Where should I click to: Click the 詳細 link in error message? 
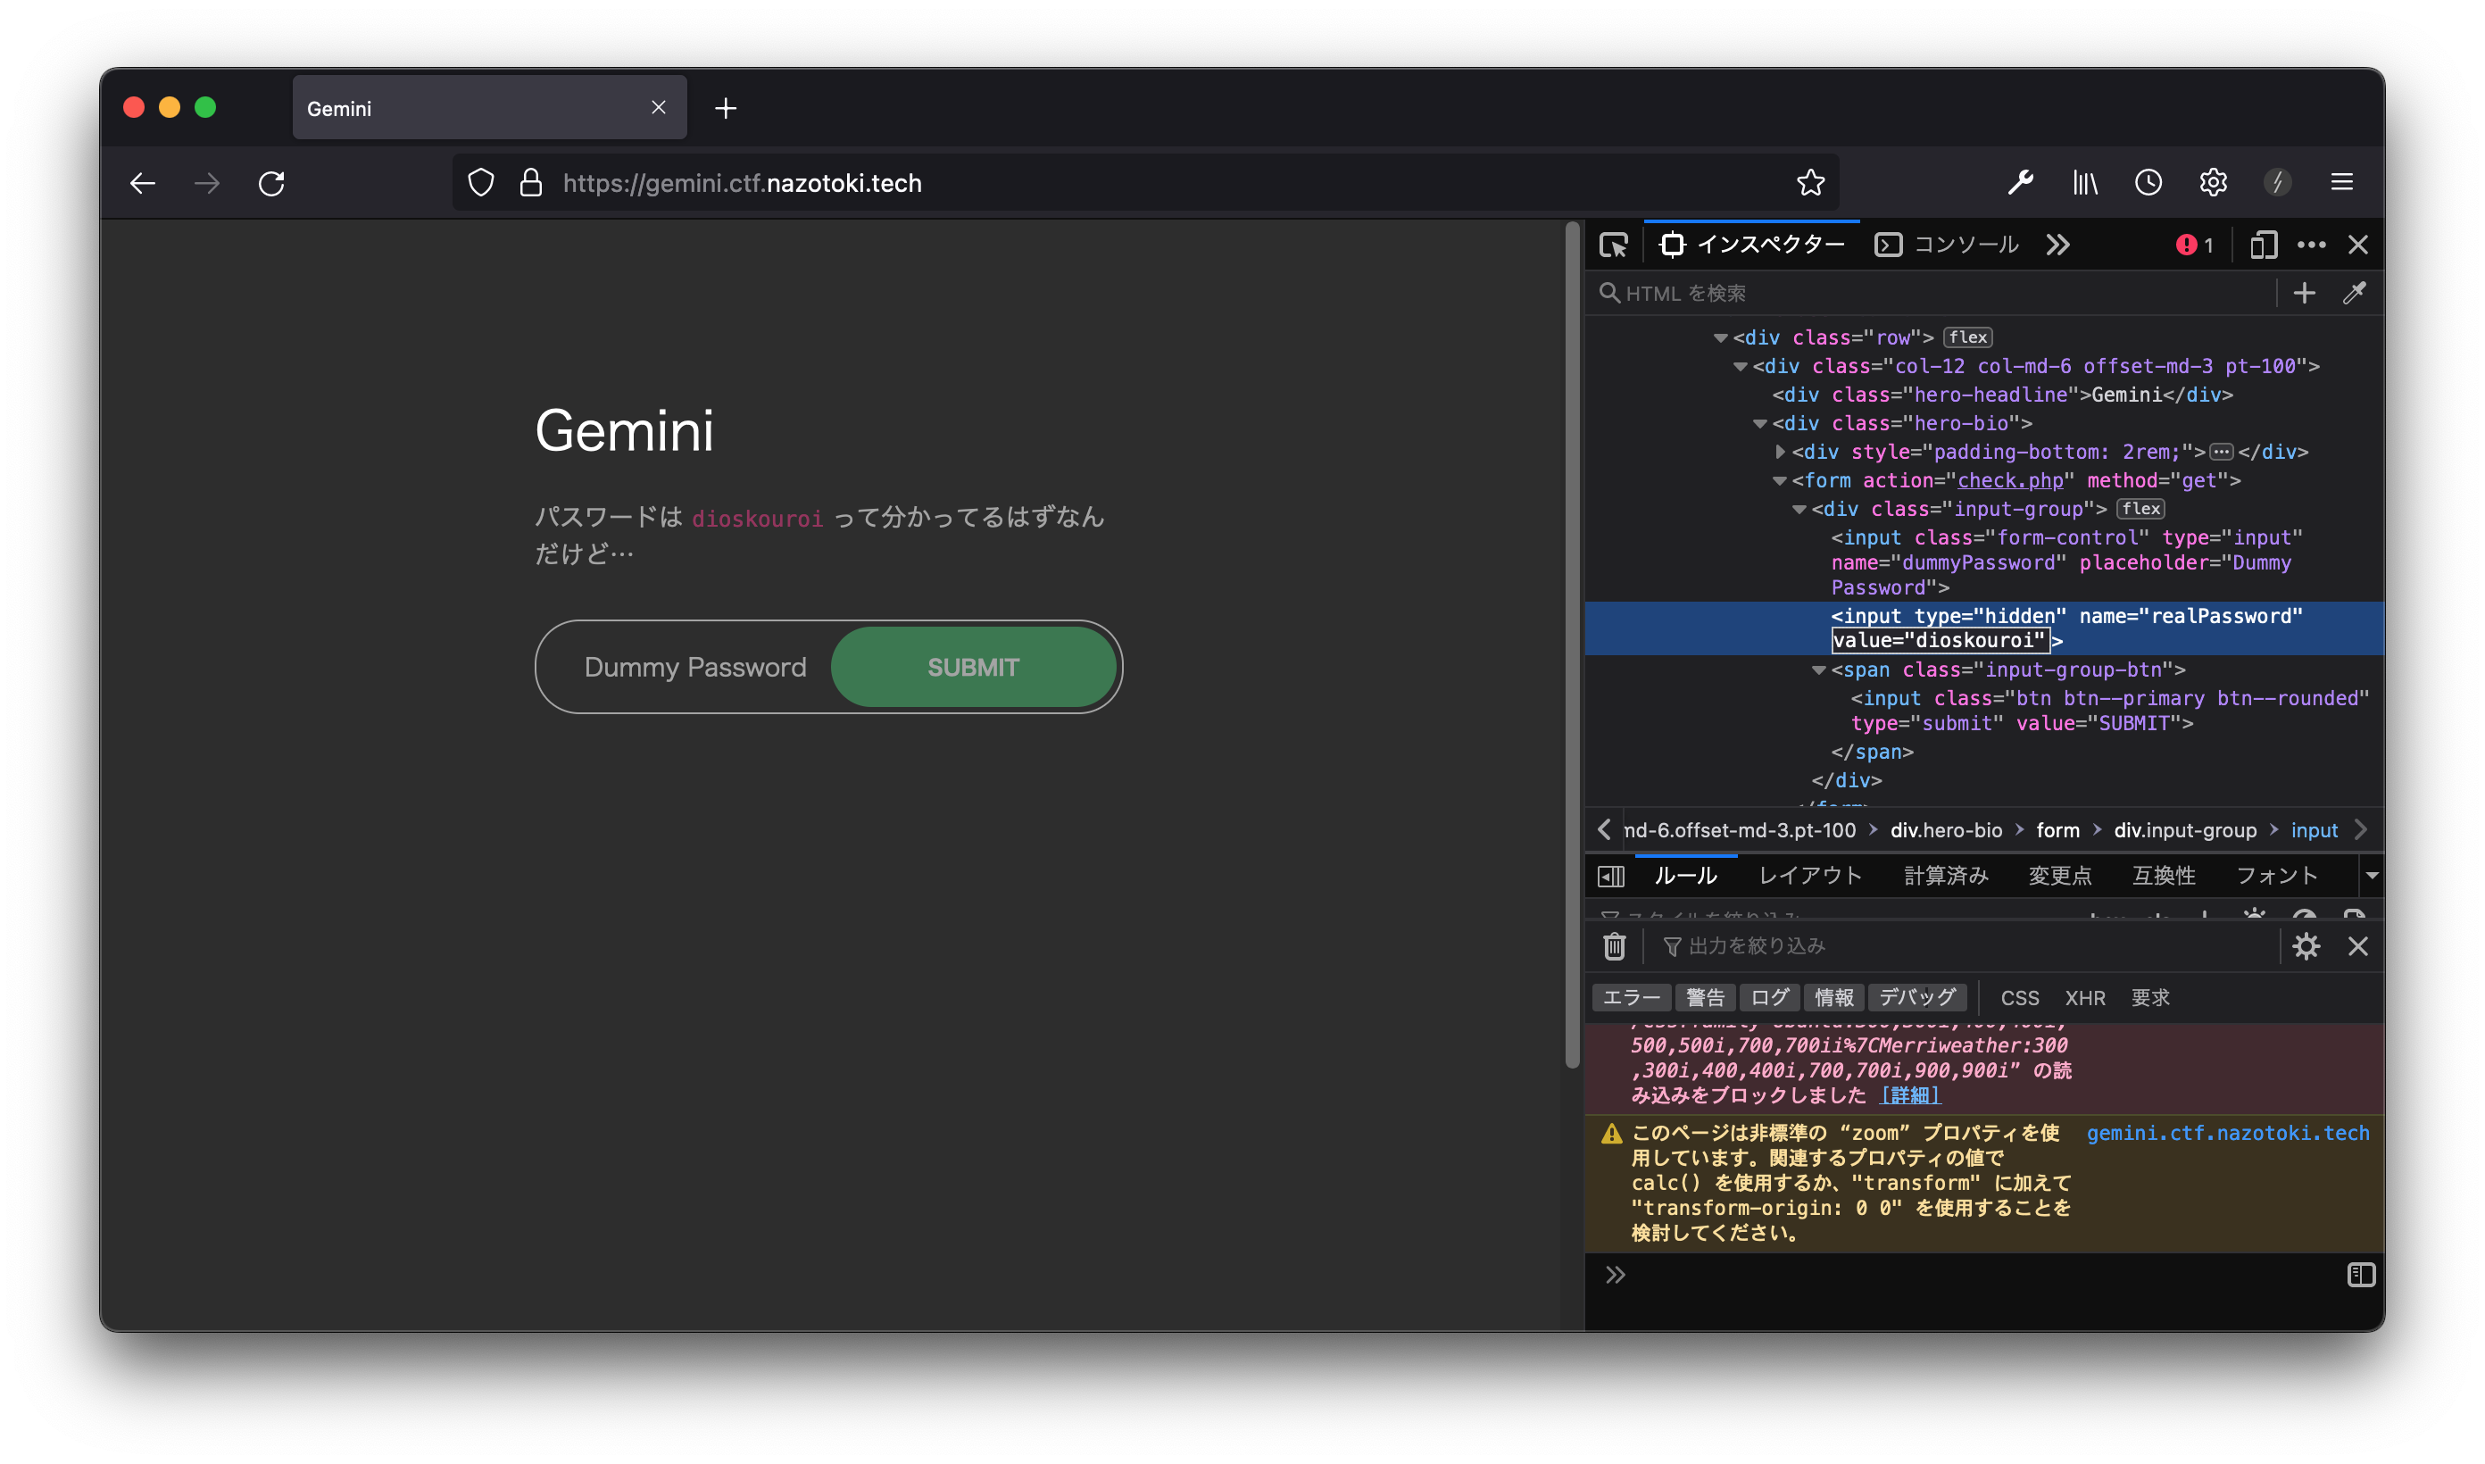click(1910, 1095)
